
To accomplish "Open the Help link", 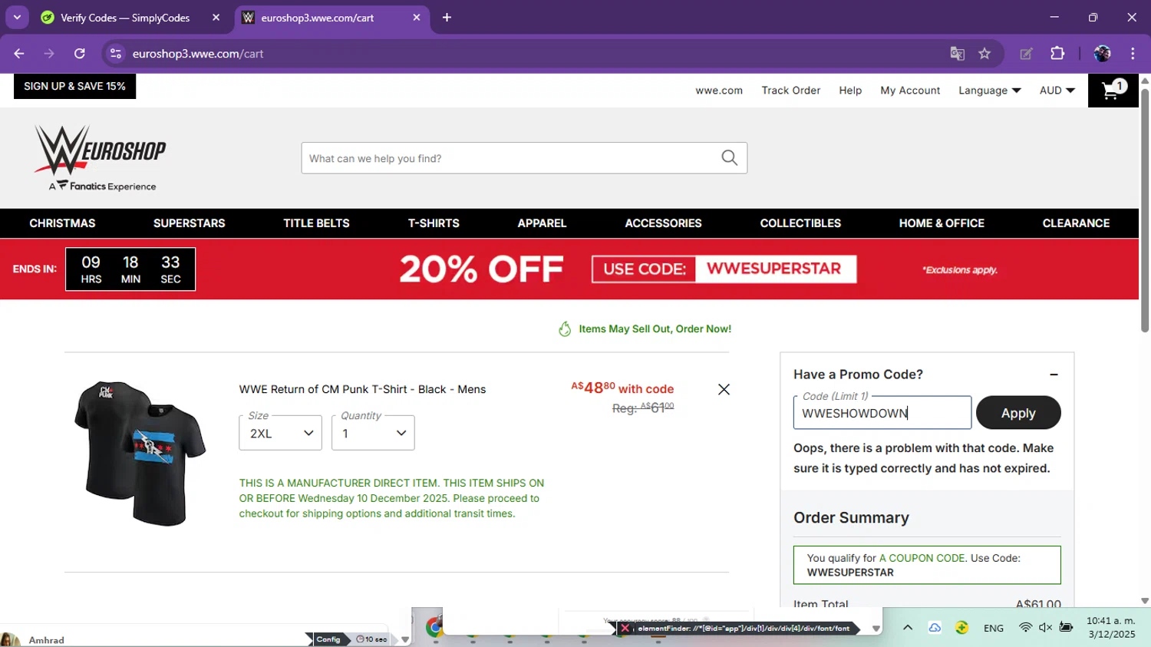I will coord(850,91).
